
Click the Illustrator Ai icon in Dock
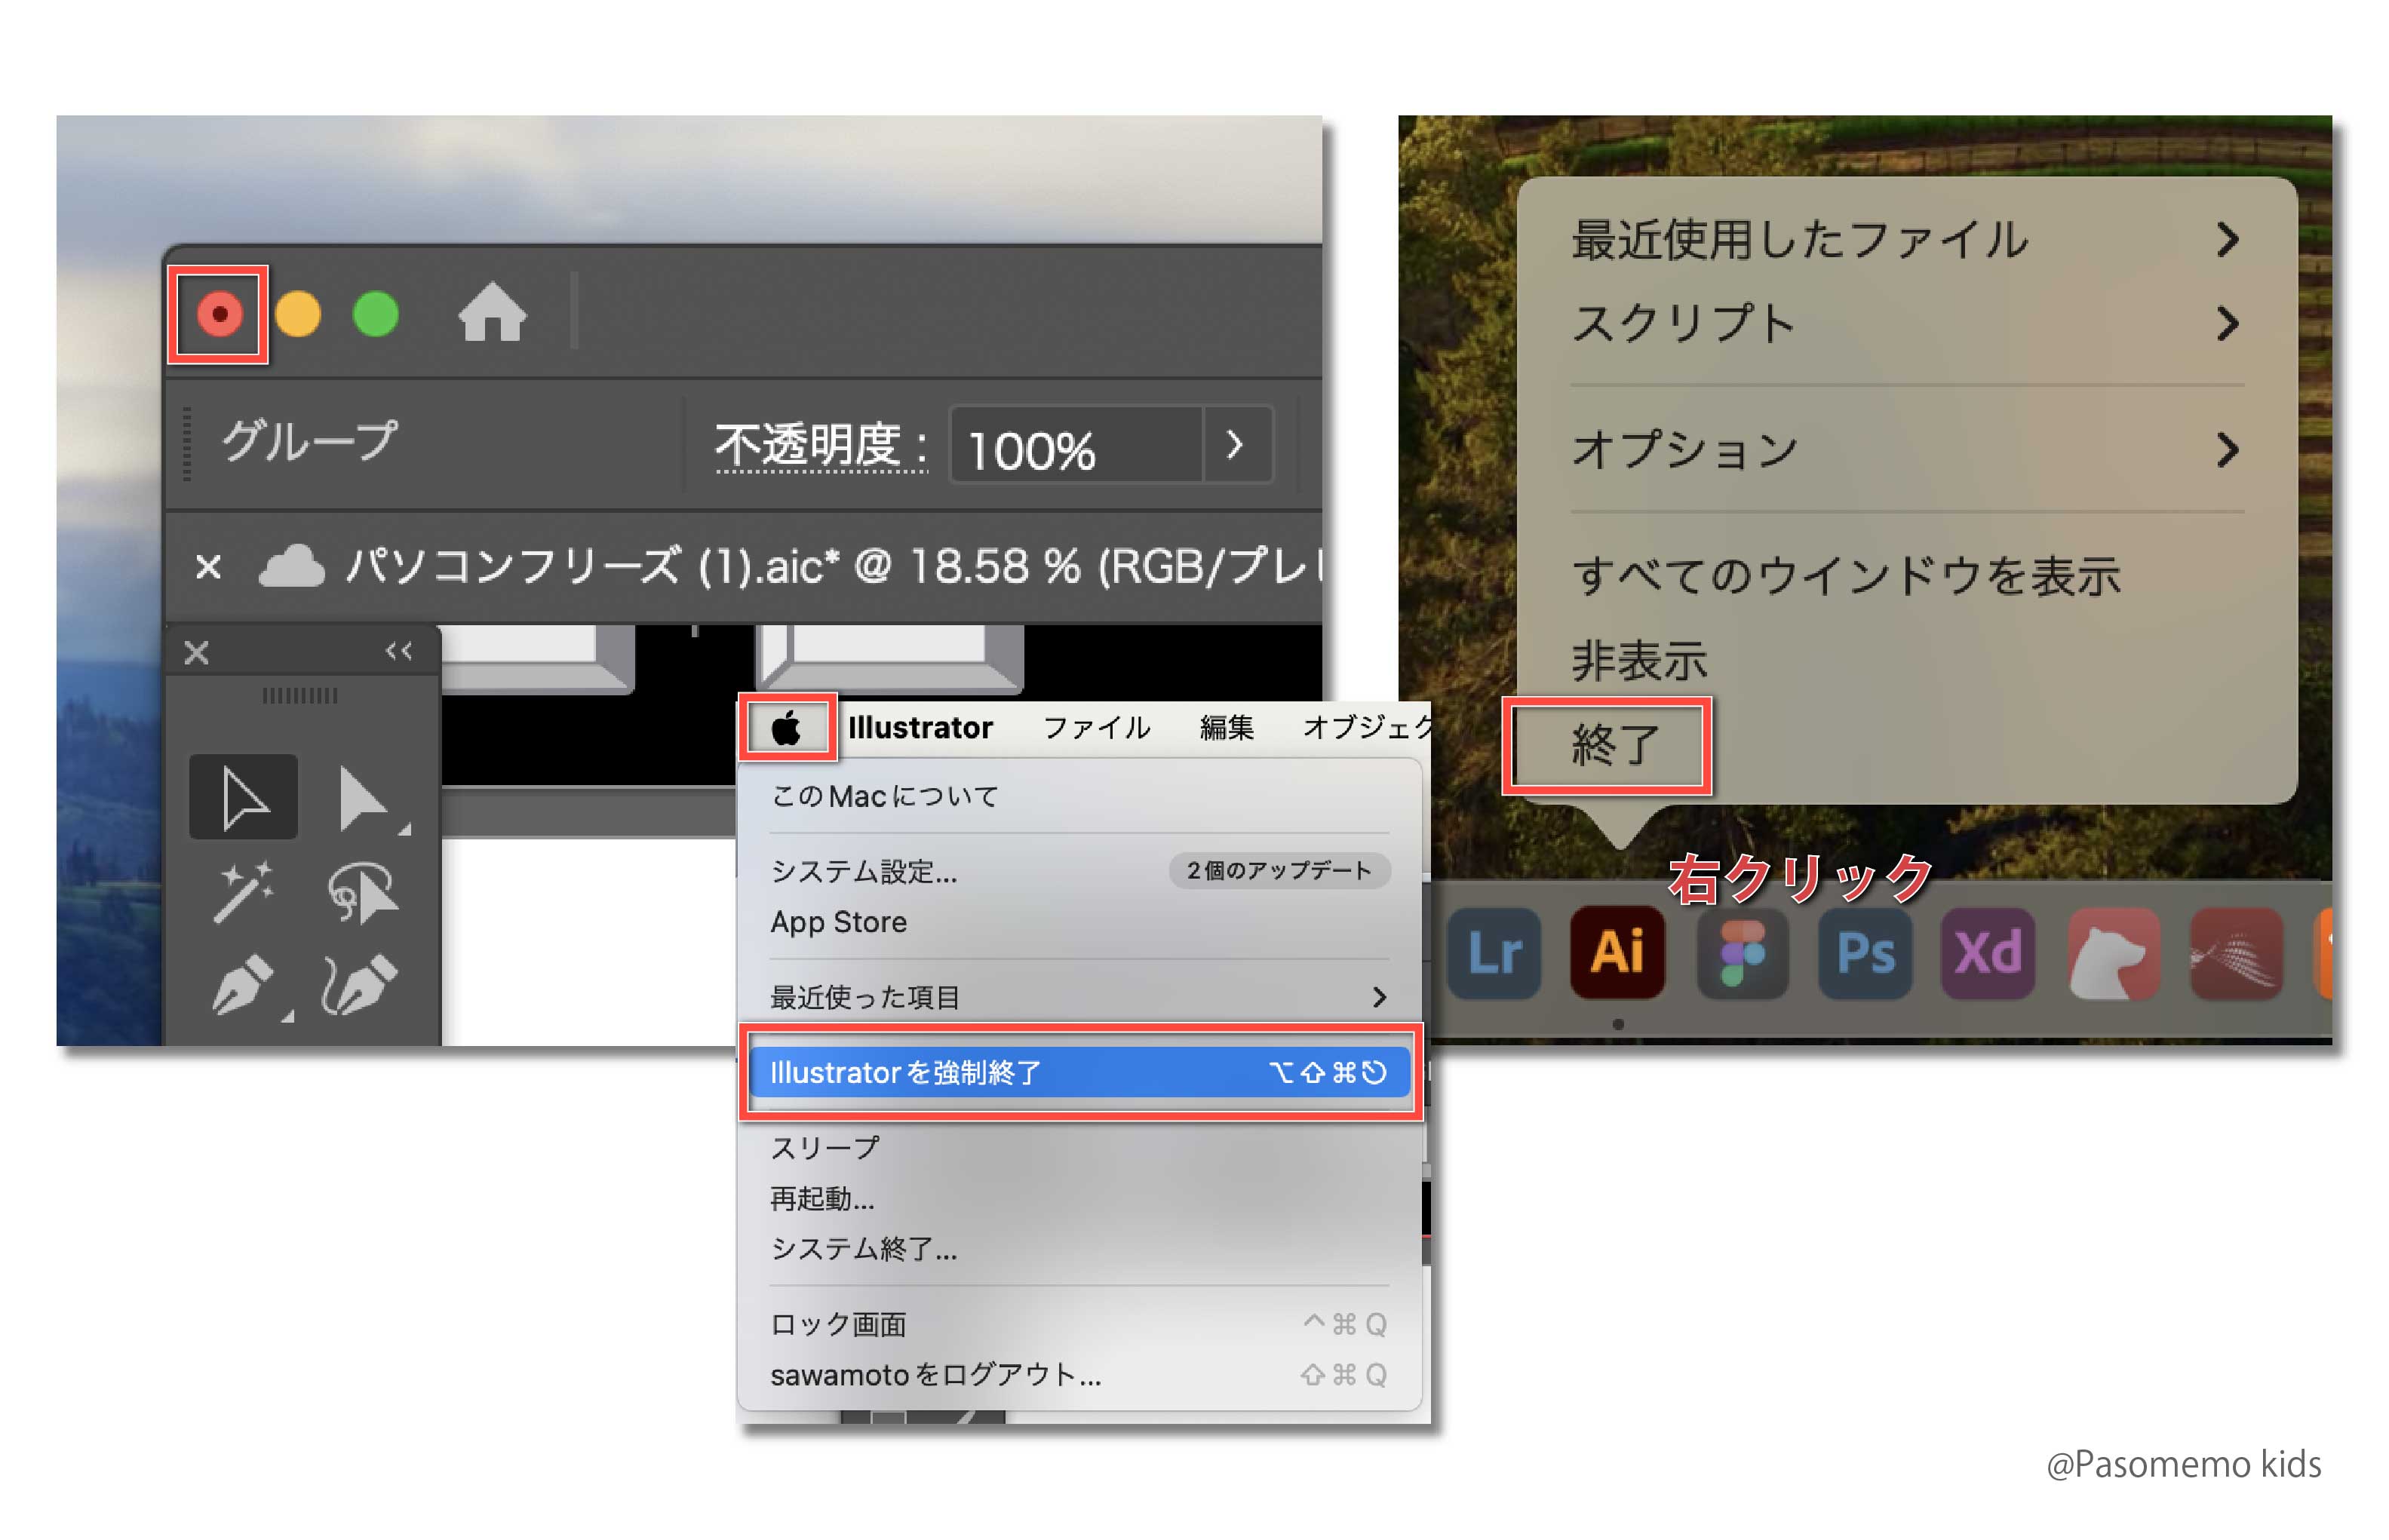[x=1617, y=952]
